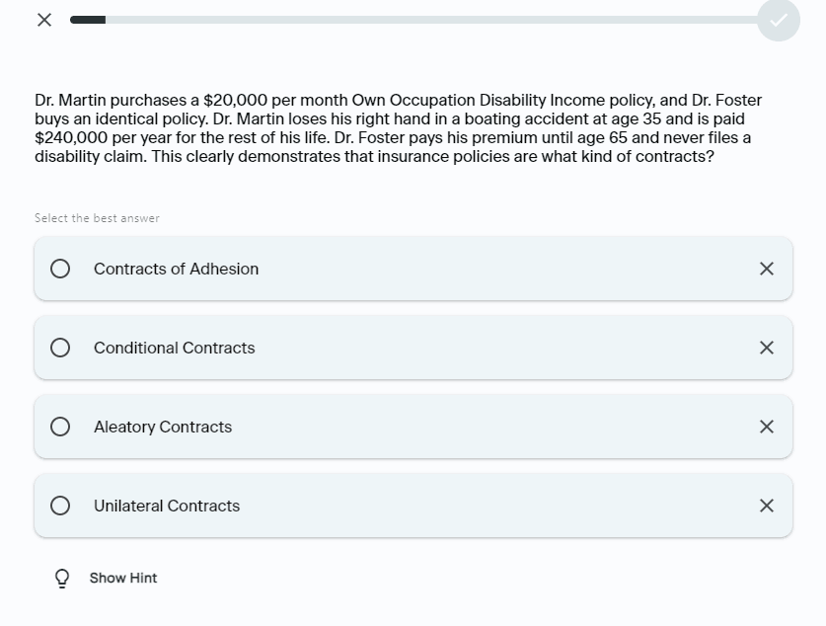
Task: Pick the Unilateral Contracts radio button
Action: 60,506
